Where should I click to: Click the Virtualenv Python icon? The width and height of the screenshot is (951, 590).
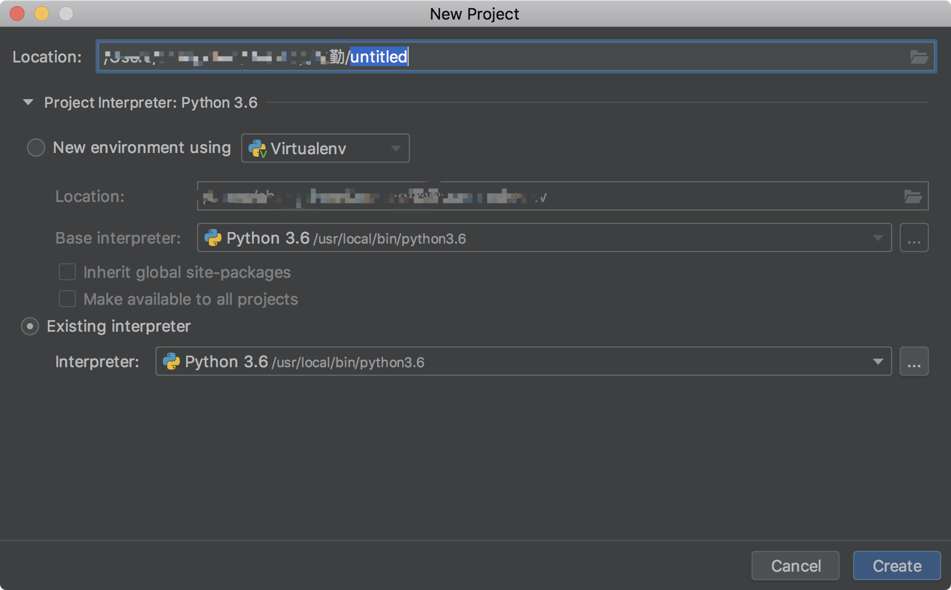click(257, 149)
